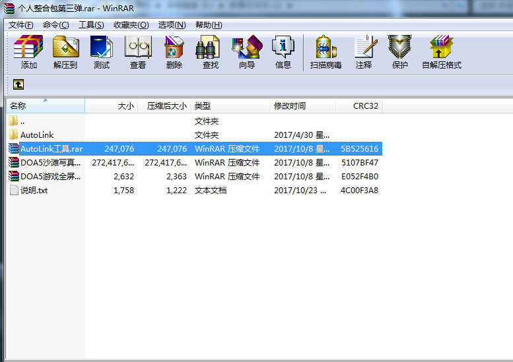Click CRC32 value 5107BF47
Screen dimensions: 513x362
click(x=360, y=163)
